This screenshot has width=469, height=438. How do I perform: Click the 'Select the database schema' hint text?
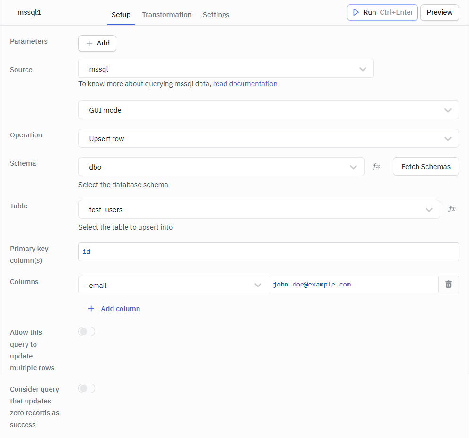123,185
